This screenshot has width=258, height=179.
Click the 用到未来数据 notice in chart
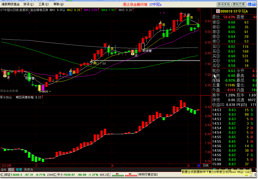point(9,91)
